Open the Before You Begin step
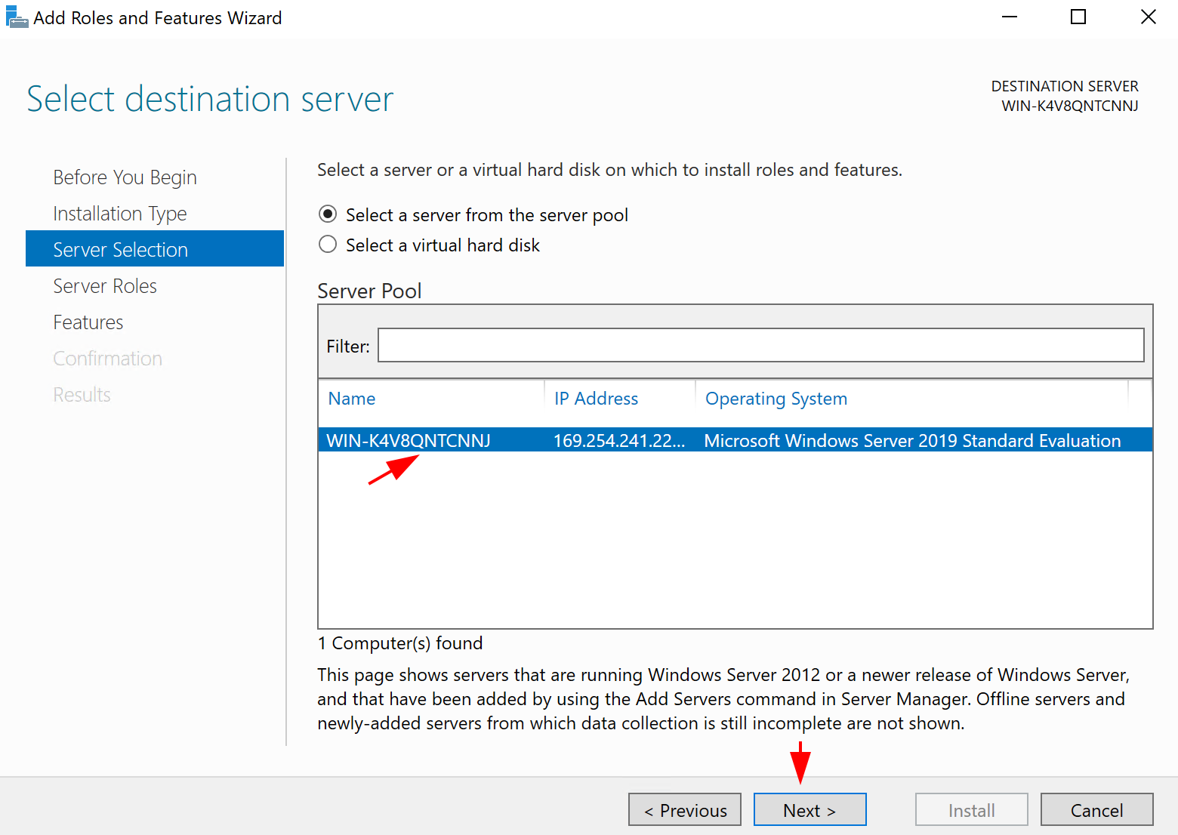 (125, 177)
